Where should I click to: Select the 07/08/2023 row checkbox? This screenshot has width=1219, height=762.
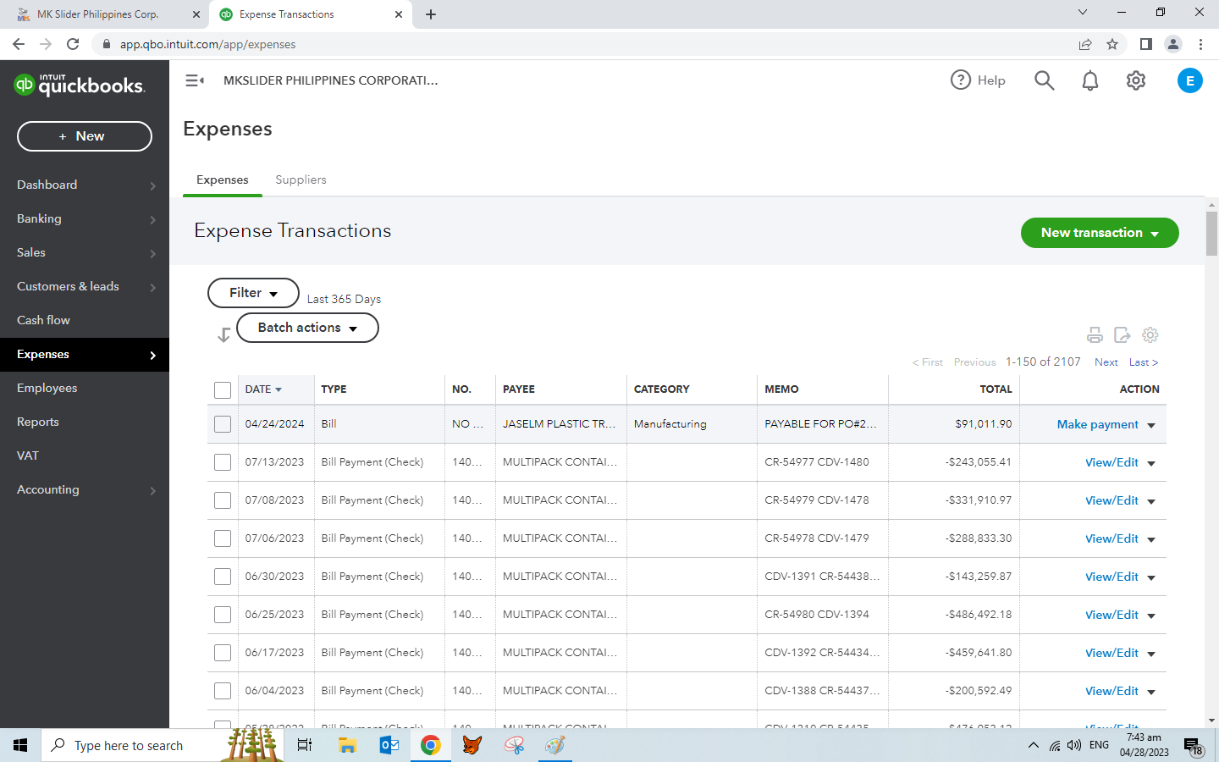(x=223, y=500)
